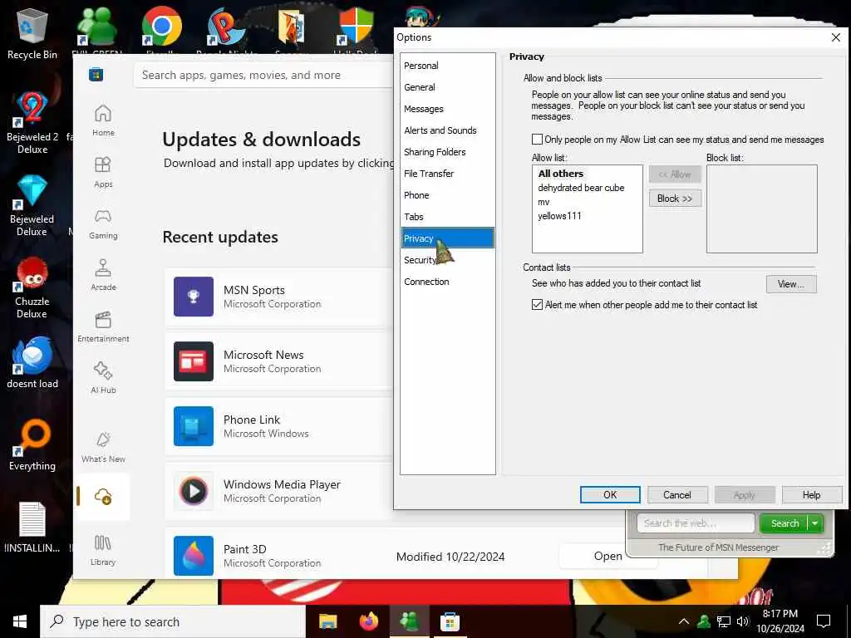851x638 pixels.
Task: Select Downloads cloud icon in Store sidebar
Action: pos(103,497)
